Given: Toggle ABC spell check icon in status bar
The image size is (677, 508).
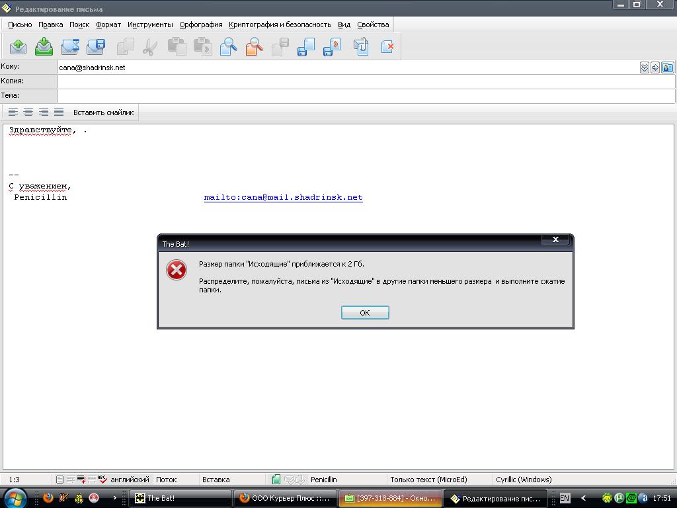Looking at the screenshot, I should tap(102, 480).
